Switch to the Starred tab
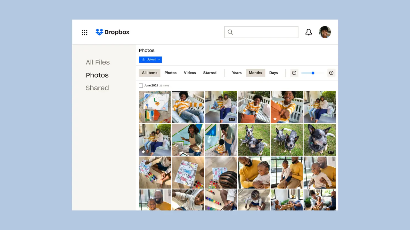Viewport: 410px width, 230px height. click(209, 73)
